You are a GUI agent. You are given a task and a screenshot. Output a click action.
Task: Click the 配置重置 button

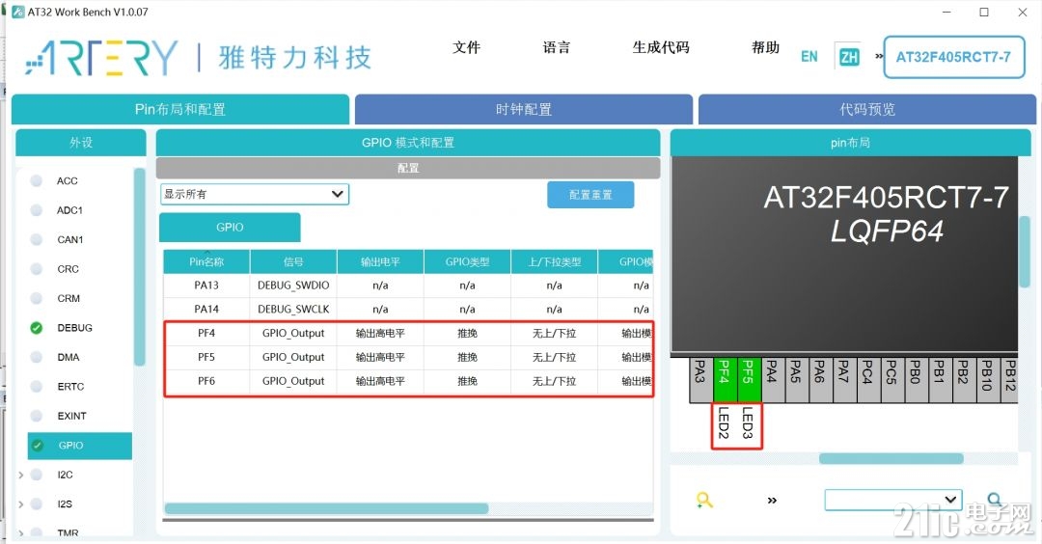pos(590,195)
